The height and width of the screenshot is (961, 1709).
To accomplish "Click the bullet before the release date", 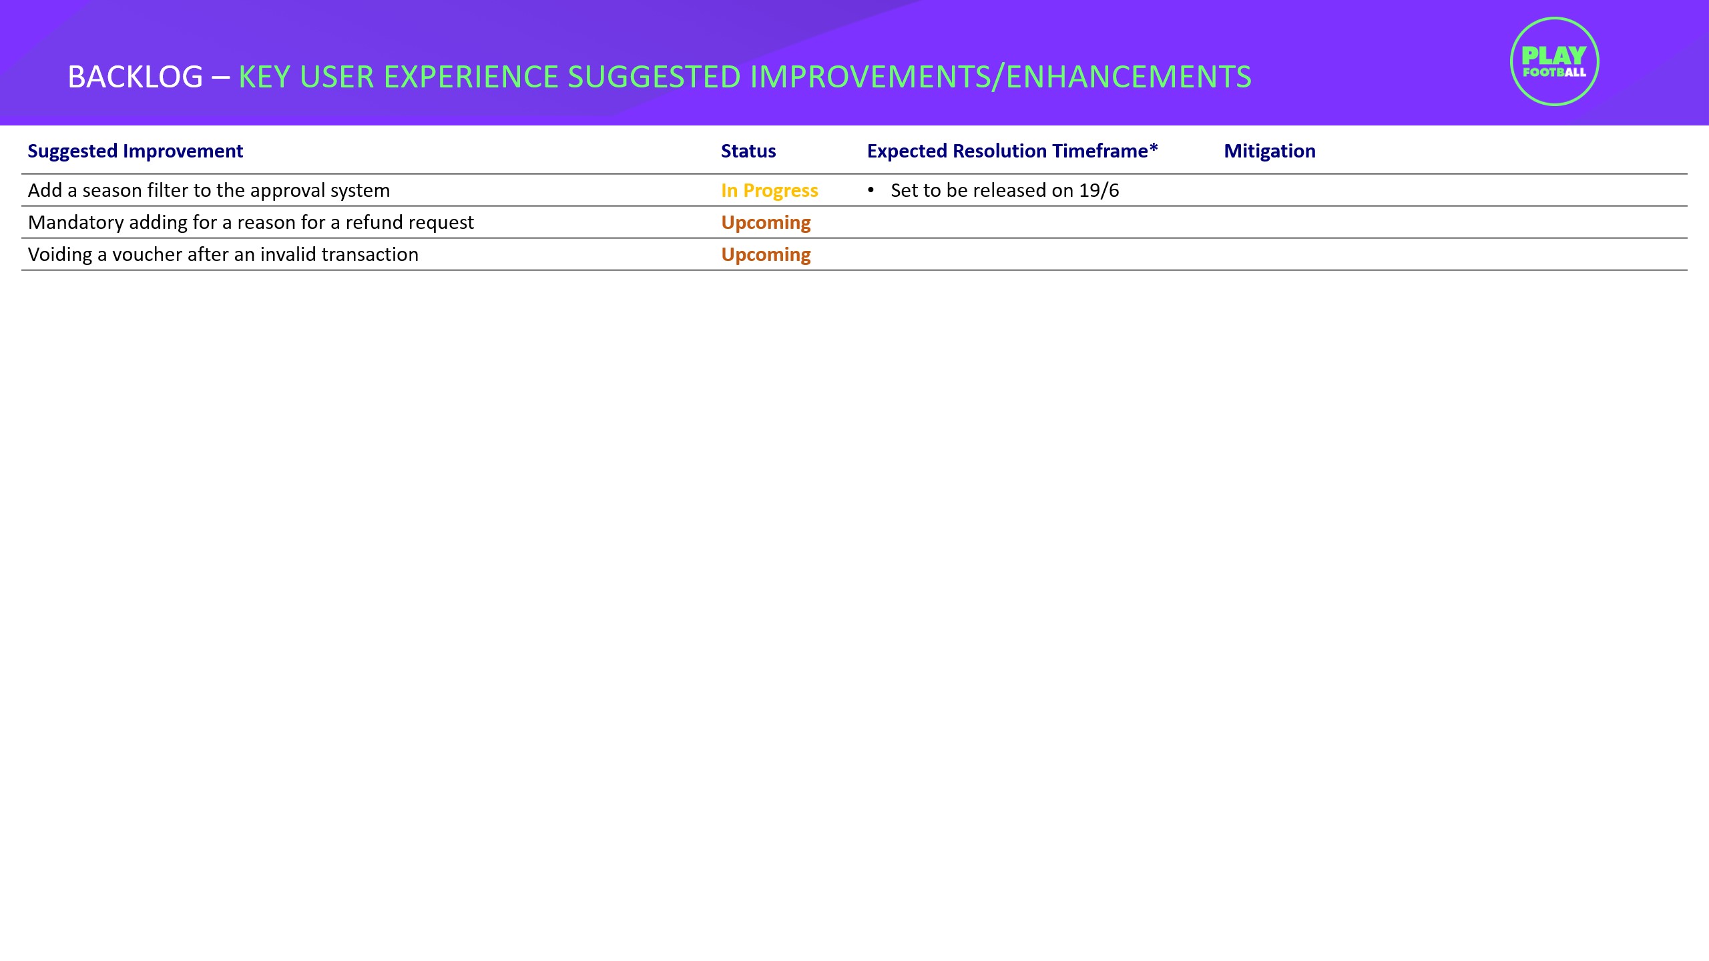I will (x=871, y=190).
